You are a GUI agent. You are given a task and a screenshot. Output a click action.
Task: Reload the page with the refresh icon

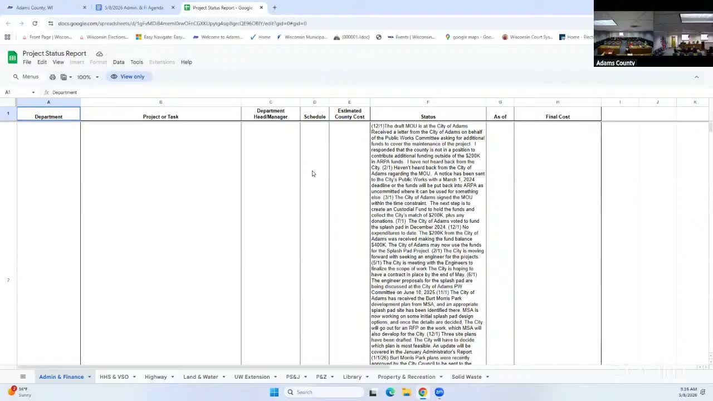35,23
